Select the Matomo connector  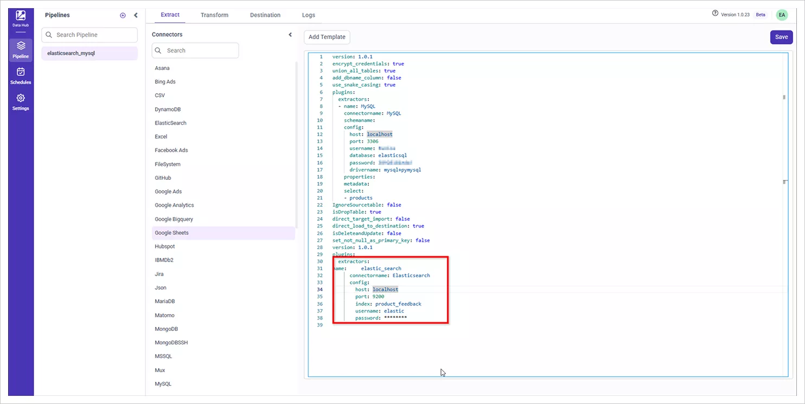coord(223,315)
